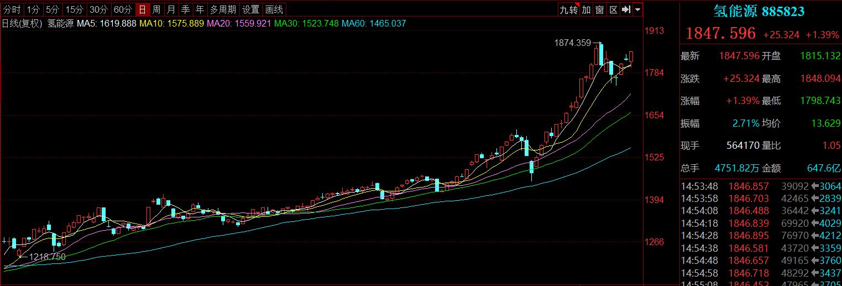Click the MA10: 1575.889 indicator label
842x286 pixels.
coord(171,24)
